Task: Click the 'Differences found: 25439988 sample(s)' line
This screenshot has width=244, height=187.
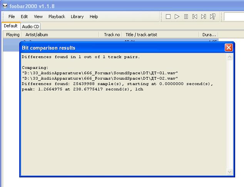Action: coord(117,84)
